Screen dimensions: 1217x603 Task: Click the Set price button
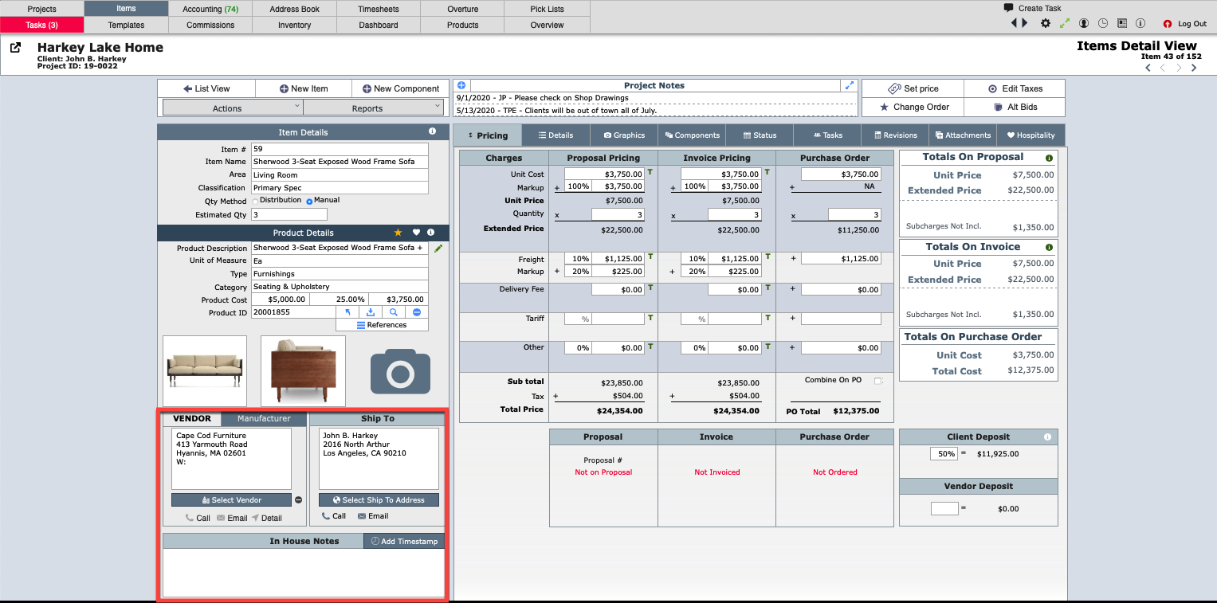tap(913, 88)
